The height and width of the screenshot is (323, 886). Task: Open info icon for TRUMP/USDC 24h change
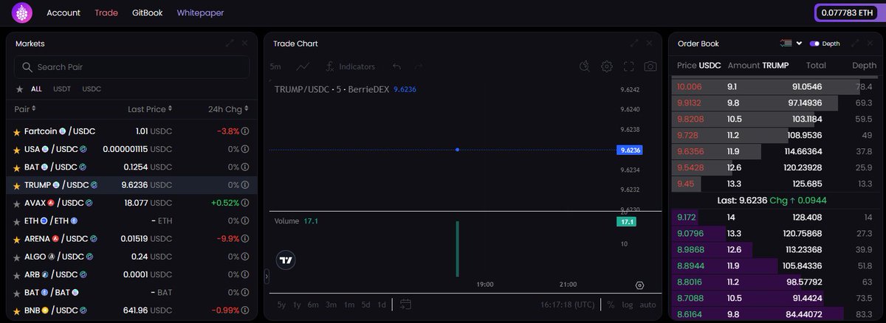click(244, 185)
